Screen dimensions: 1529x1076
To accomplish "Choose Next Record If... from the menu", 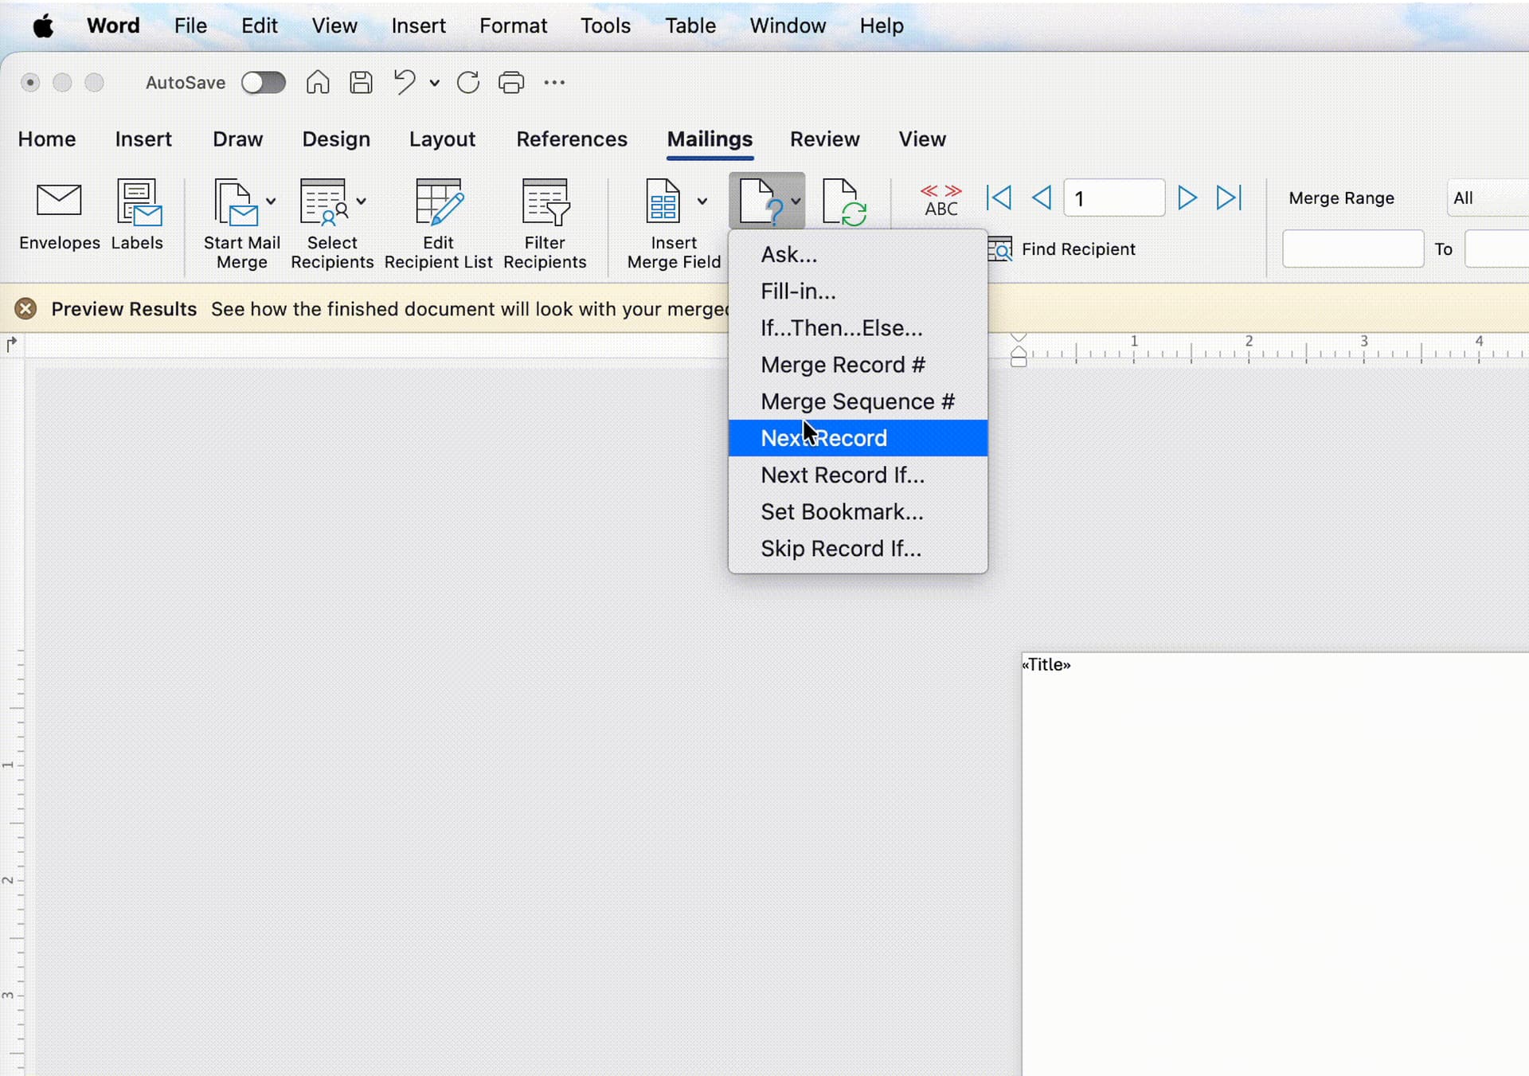I will point(843,475).
